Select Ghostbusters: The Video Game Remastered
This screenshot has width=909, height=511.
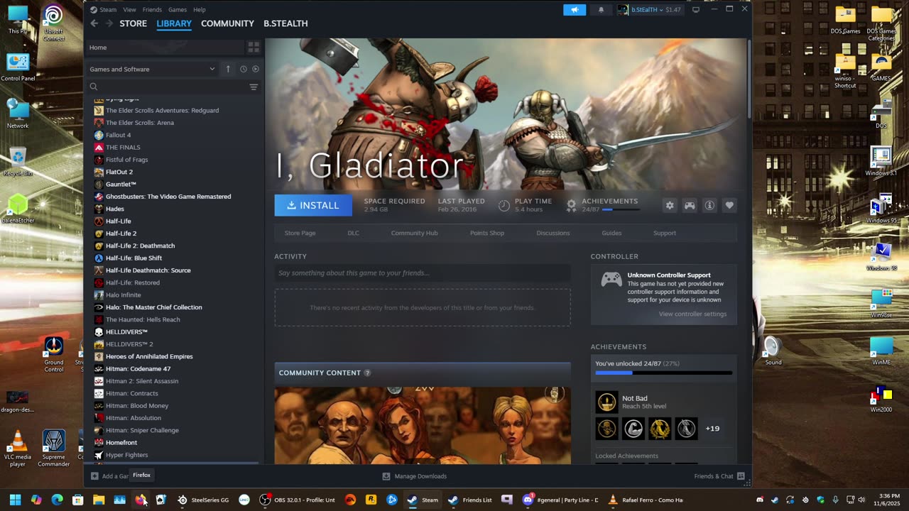pyautogui.click(x=168, y=197)
